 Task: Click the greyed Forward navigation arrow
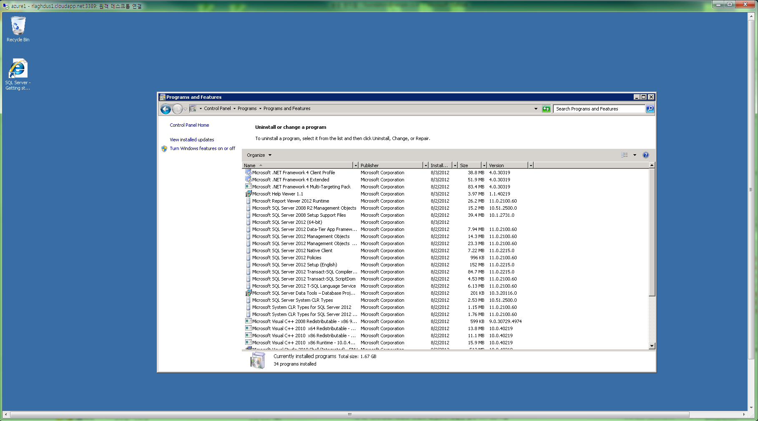click(177, 109)
